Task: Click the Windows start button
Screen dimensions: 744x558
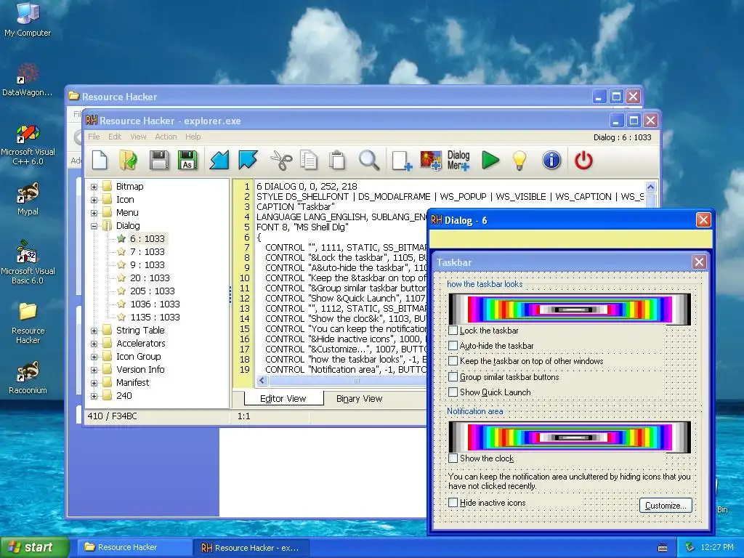Action: point(34,547)
